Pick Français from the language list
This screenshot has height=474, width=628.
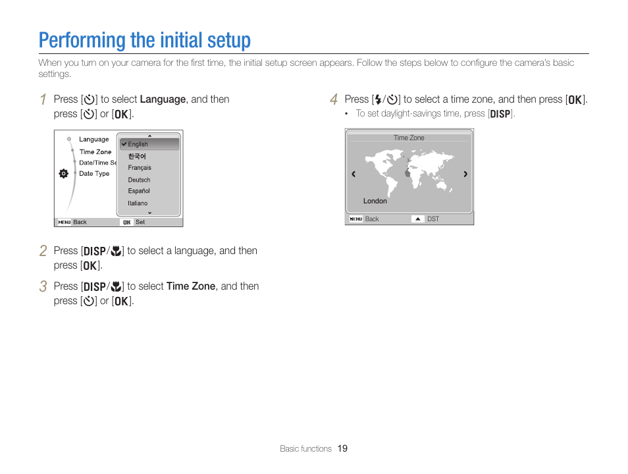tap(140, 168)
